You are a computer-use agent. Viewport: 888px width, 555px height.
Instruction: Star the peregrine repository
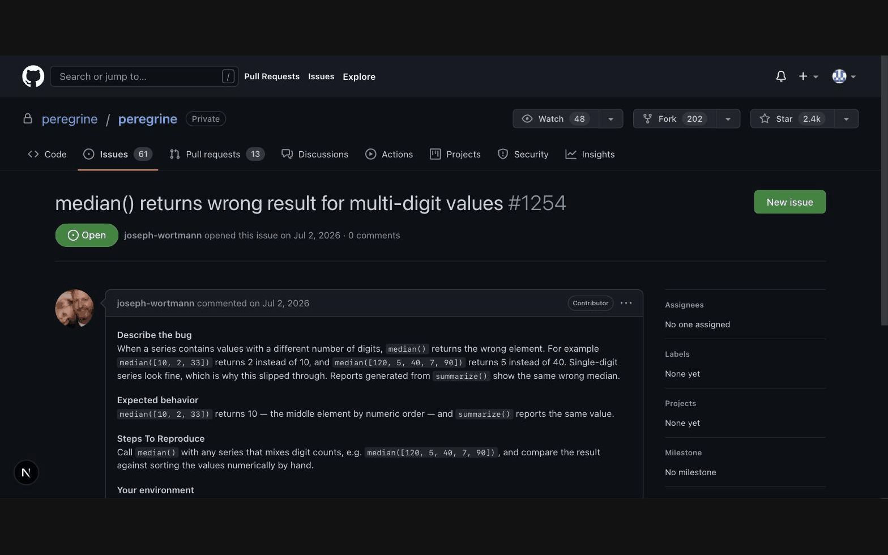(792, 119)
